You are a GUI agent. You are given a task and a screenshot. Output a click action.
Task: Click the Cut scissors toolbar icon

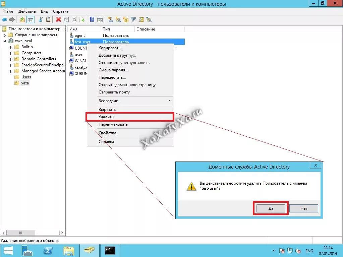click(x=41, y=20)
